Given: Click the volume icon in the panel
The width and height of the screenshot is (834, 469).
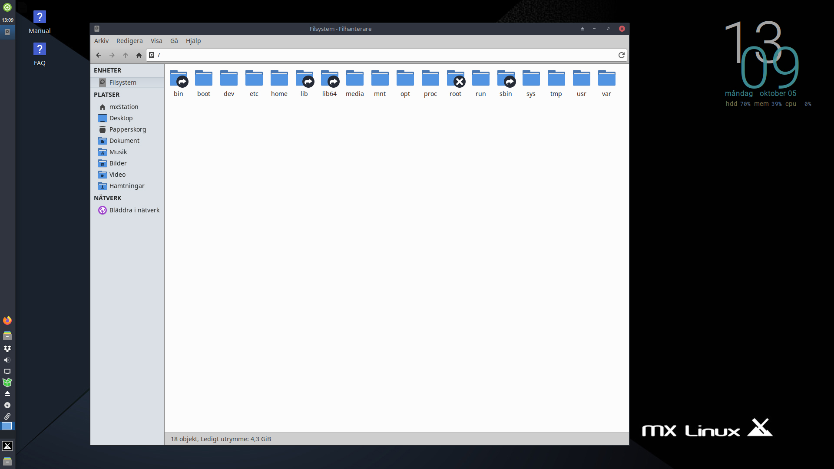Looking at the screenshot, I should click(x=7, y=360).
